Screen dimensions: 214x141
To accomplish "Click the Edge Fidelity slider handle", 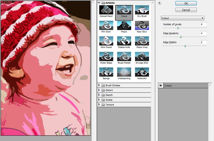I will click(185, 46).
